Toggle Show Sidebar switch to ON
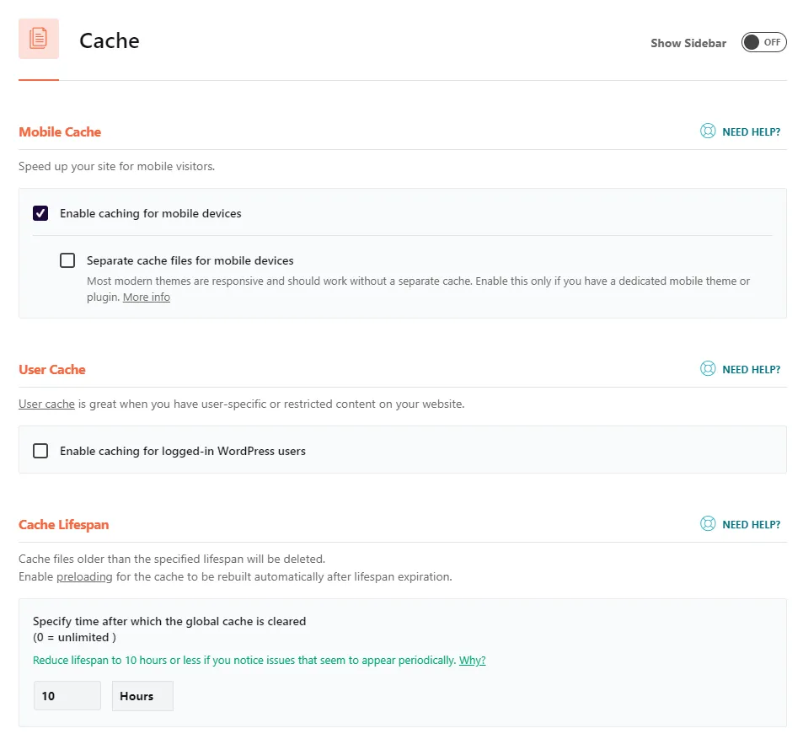 click(x=763, y=41)
